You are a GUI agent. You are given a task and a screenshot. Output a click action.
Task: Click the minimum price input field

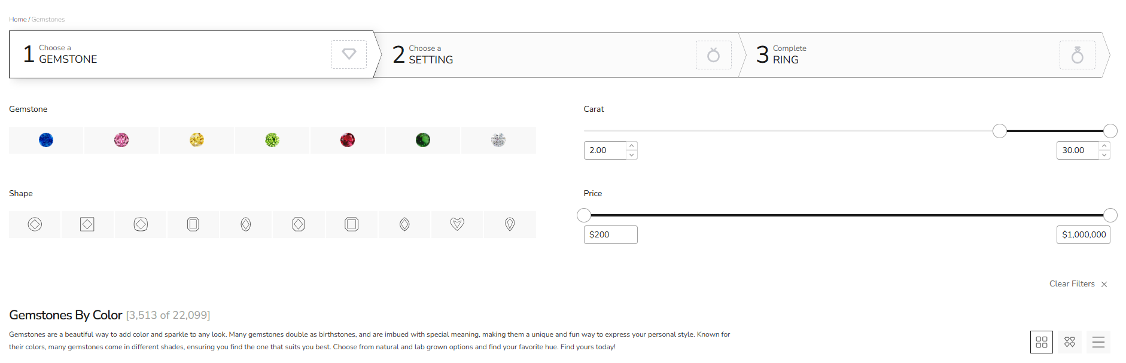click(x=610, y=234)
